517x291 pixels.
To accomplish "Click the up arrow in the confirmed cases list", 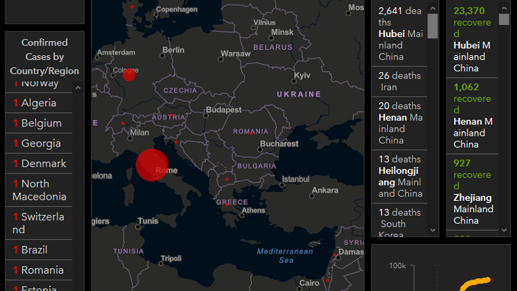I will point(78,87).
